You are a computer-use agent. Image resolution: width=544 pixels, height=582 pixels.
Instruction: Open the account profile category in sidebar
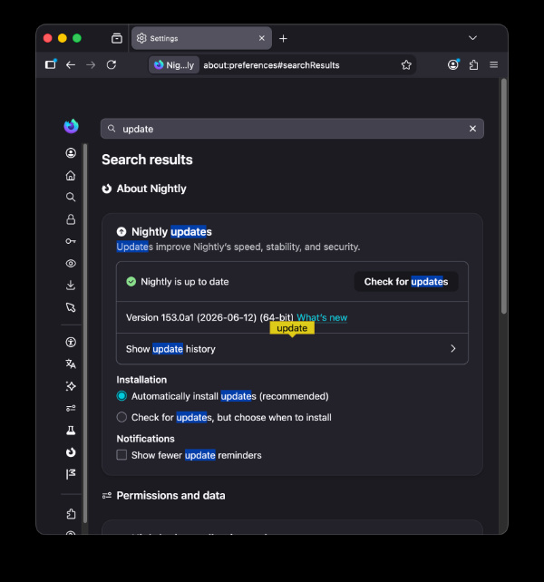(x=71, y=153)
